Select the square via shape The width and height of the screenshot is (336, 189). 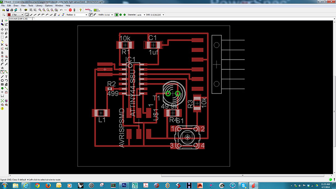116,15
